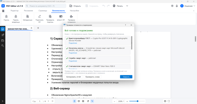The width and height of the screenshot is (197, 104).
Task: Expand the Считыватели смарт-карт row
Action: tap(97, 66)
